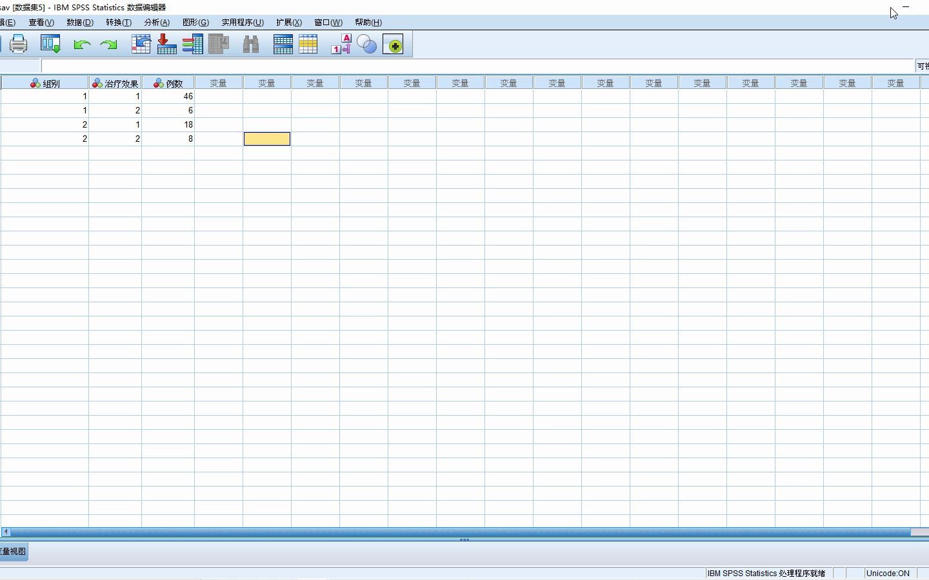This screenshot has height=580, width=929.
Task: Open the 帮助(H) menu
Action: (368, 23)
